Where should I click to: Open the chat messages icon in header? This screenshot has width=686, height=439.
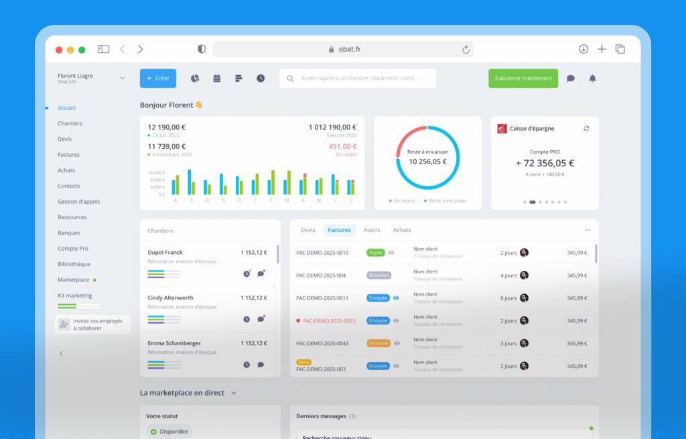[571, 78]
